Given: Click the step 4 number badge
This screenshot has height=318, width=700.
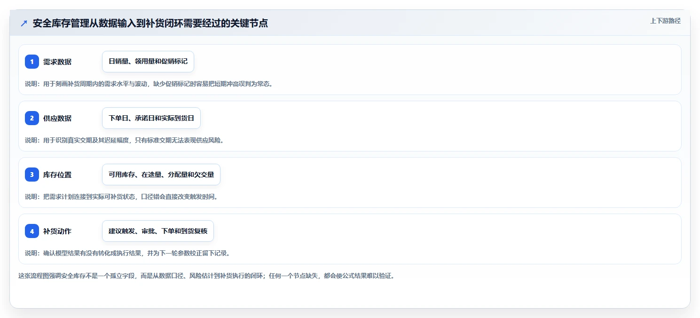Looking at the screenshot, I should pos(32,231).
